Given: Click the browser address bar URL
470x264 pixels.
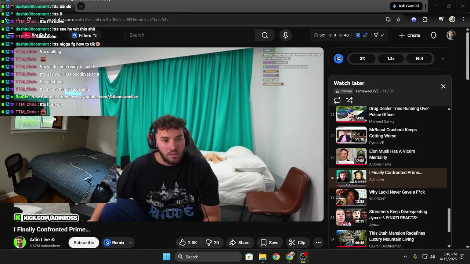Looking at the screenshot, I should (108, 19).
